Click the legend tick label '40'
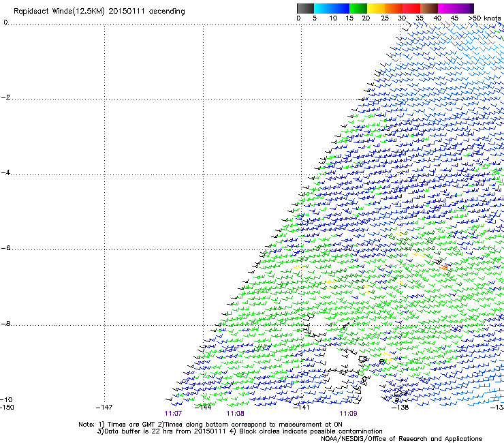This screenshot has height=443, width=504. [437, 18]
